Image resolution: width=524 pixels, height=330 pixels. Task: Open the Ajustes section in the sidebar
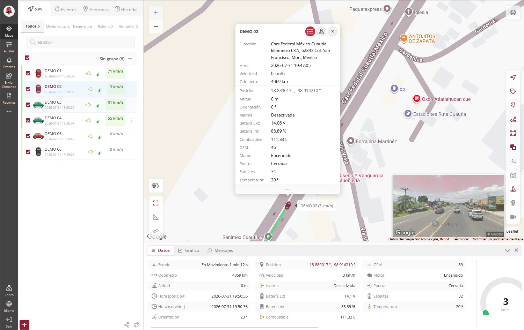9,47
